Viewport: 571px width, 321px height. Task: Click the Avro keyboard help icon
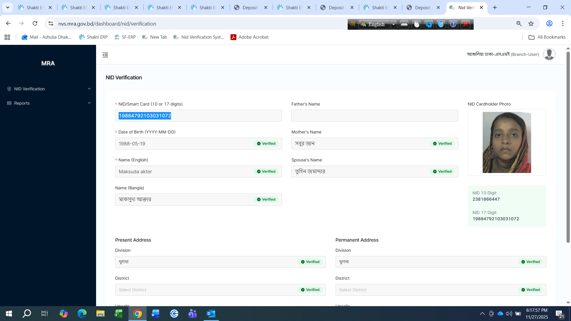(453, 24)
